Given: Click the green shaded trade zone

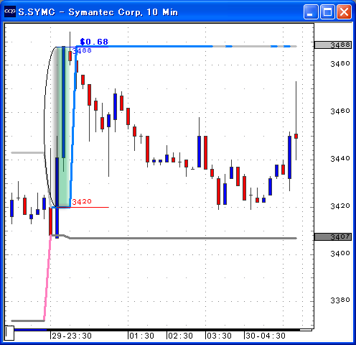Looking at the screenshot, I should coord(63,126).
